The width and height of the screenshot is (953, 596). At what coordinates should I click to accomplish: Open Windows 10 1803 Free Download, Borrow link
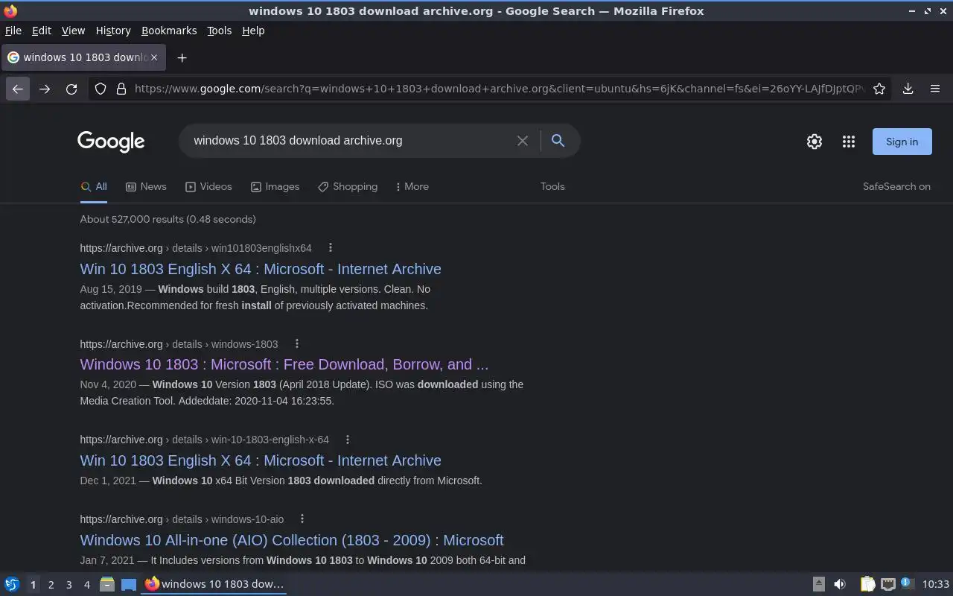pos(284,364)
